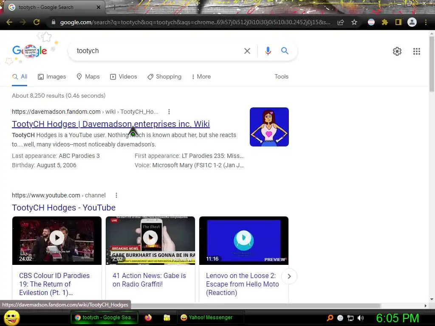435x326 pixels.
Task: Reload the page with the refresh icon
Action: pos(37,22)
